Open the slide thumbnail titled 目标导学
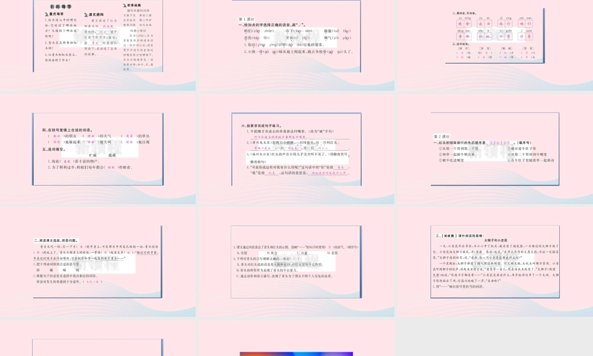The width and height of the screenshot is (593, 356). [x=98, y=45]
